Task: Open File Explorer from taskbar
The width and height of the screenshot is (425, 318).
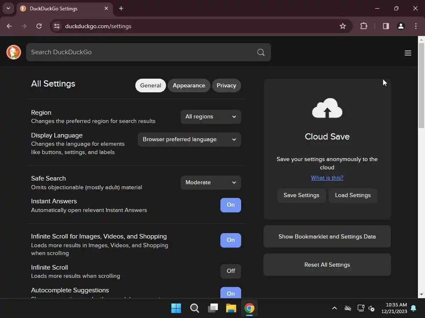Action: click(231, 308)
